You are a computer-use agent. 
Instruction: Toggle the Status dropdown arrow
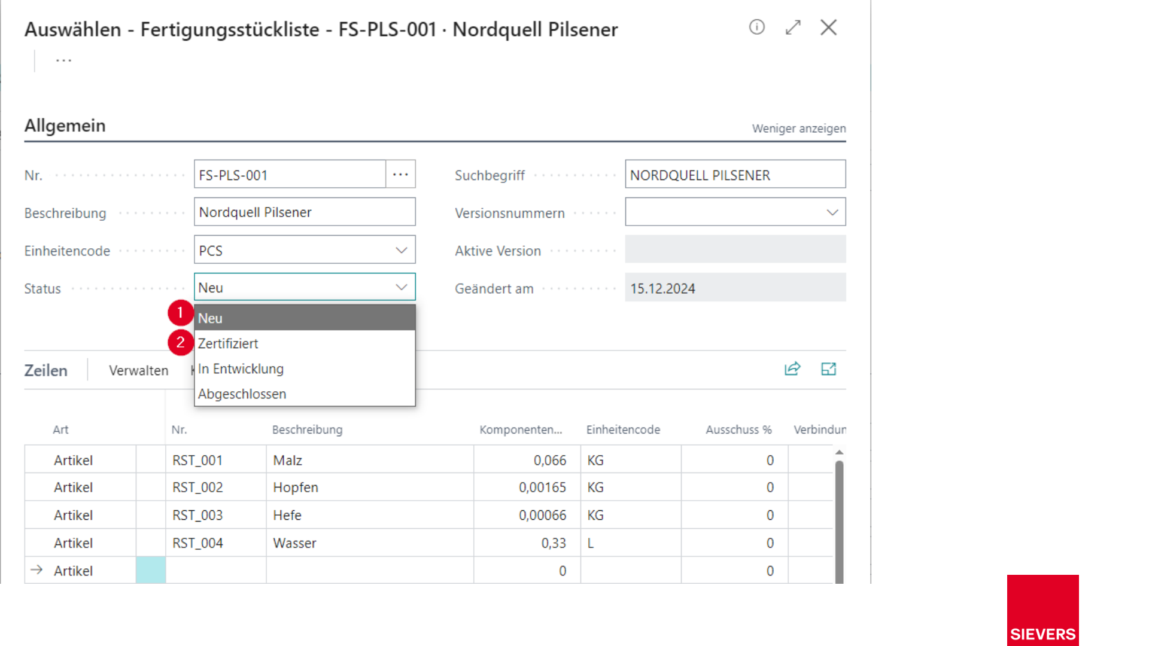(x=402, y=287)
